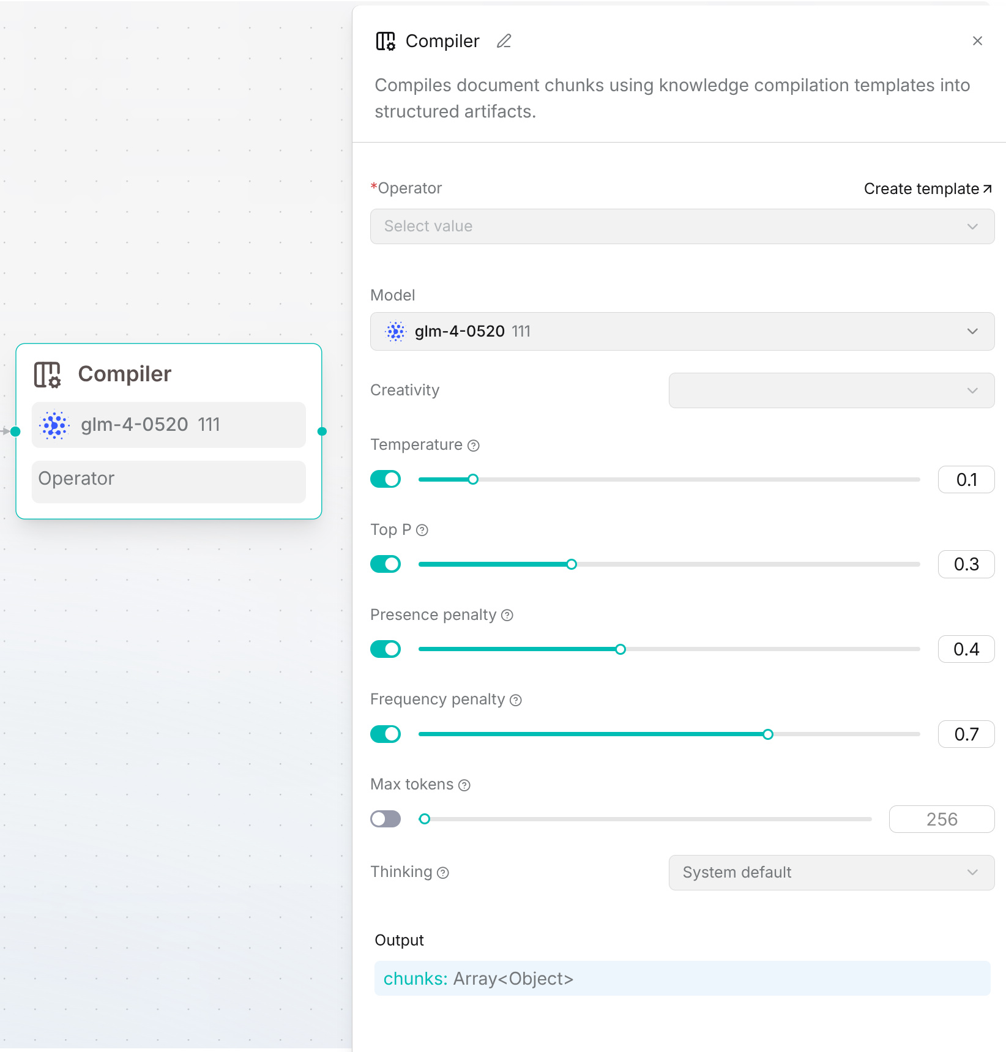
Task: Click the Frequency penalty value field 0.7
Action: tap(966, 734)
